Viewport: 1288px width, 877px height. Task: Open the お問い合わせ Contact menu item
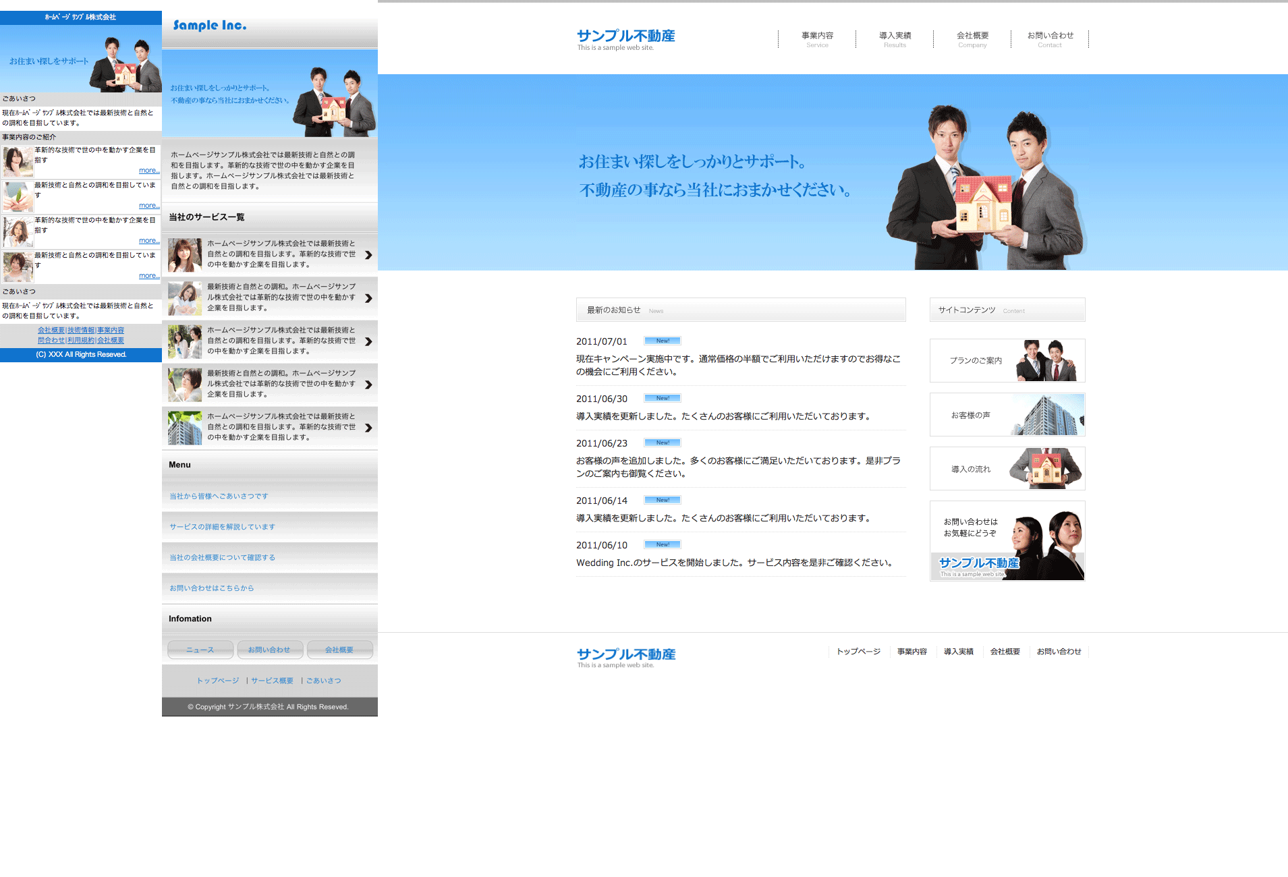(x=1050, y=39)
